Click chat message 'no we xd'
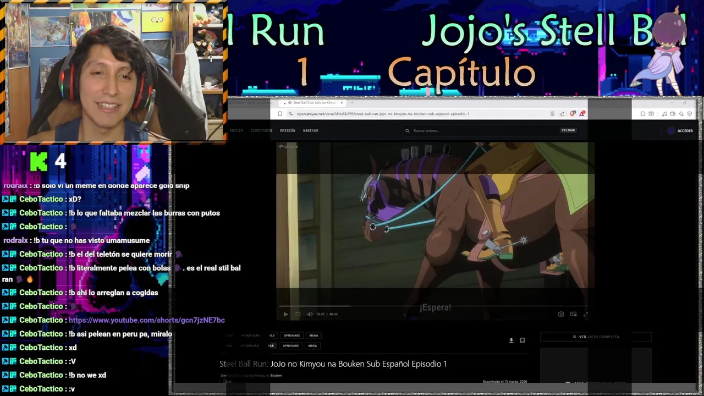 click(x=87, y=375)
